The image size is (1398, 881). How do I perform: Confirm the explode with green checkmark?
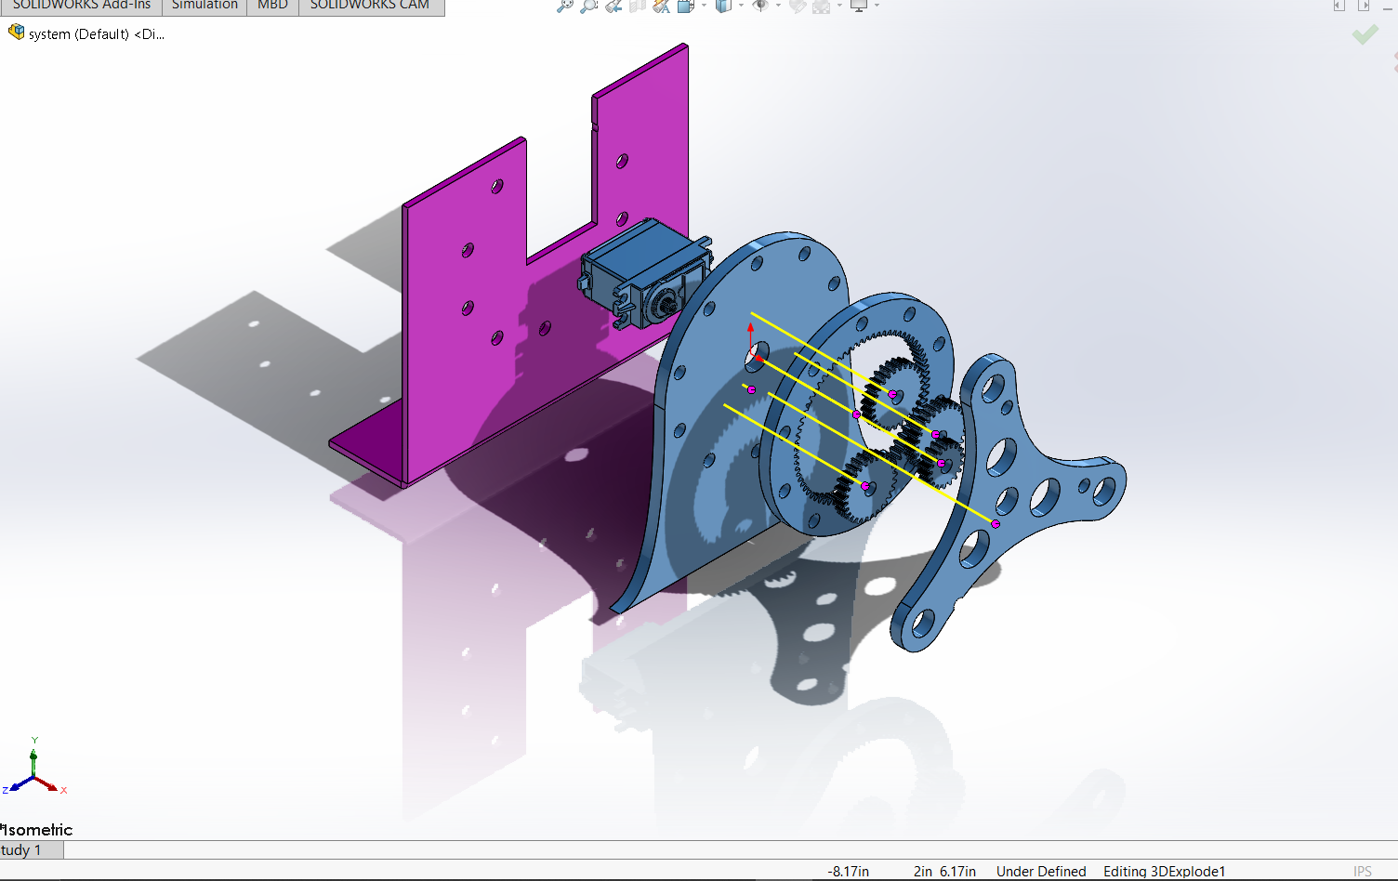pos(1365,34)
